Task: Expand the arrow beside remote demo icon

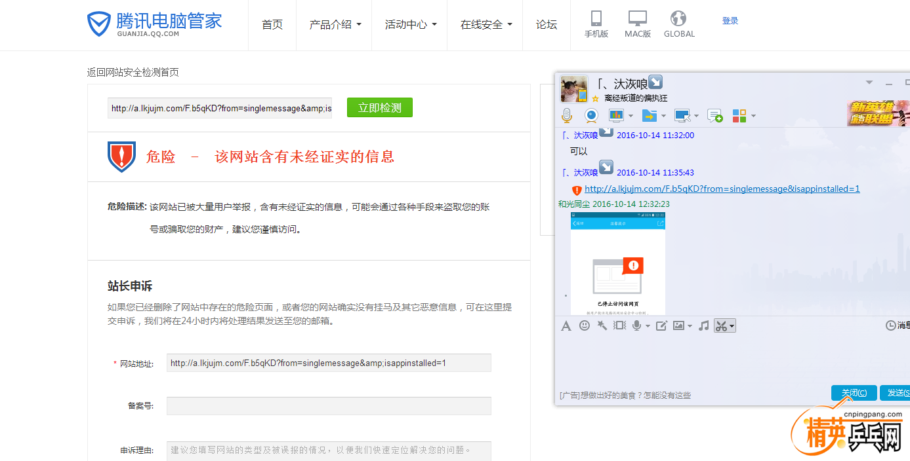Action: click(x=631, y=116)
